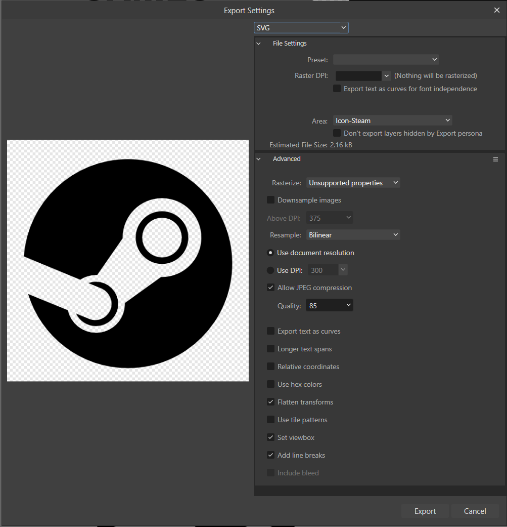The width and height of the screenshot is (507, 527).
Task: Uncheck Flatten transforms
Action: pyautogui.click(x=270, y=402)
